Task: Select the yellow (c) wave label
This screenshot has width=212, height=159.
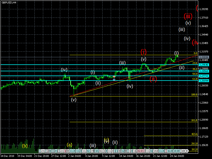Action: click(x=107, y=140)
